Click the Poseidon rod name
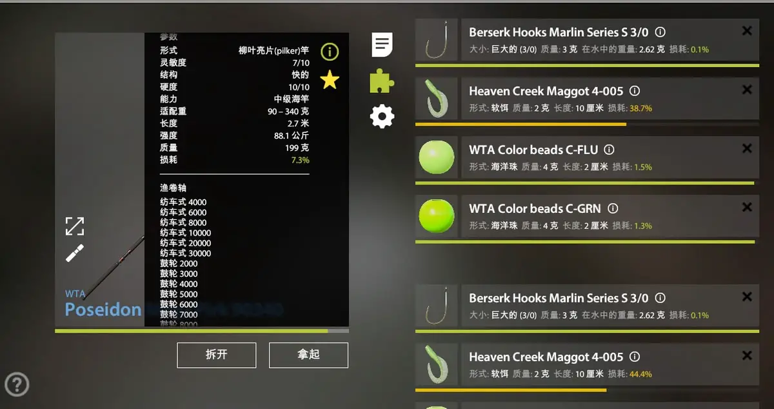Viewport: 774px width, 409px height. pos(103,309)
